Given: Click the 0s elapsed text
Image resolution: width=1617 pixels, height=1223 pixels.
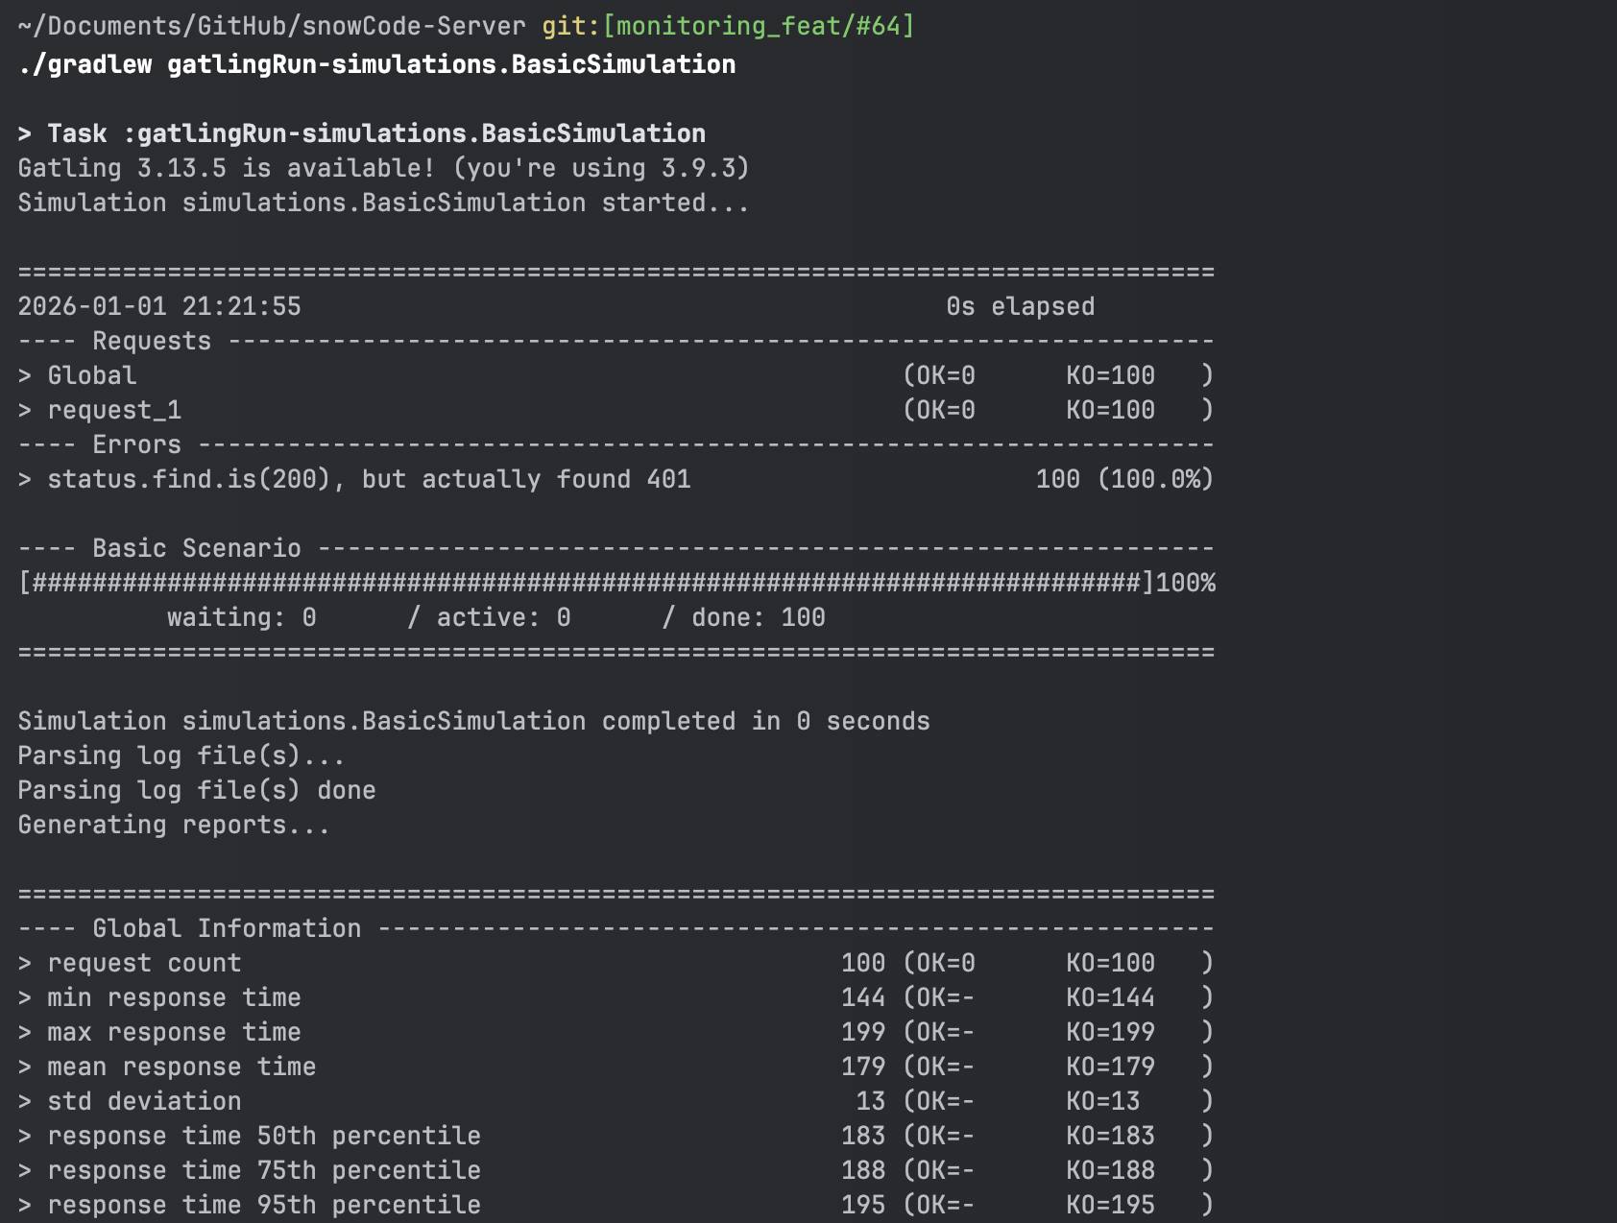Looking at the screenshot, I should (x=1020, y=306).
